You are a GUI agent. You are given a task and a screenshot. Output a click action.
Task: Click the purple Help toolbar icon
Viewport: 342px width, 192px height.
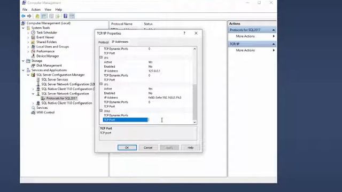coord(65,16)
